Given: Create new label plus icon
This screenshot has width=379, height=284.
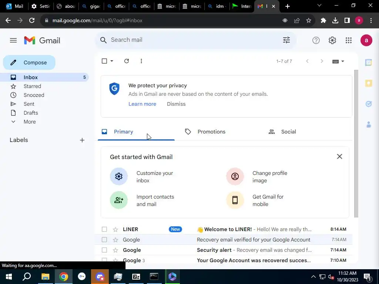Looking at the screenshot, I should pos(82,140).
